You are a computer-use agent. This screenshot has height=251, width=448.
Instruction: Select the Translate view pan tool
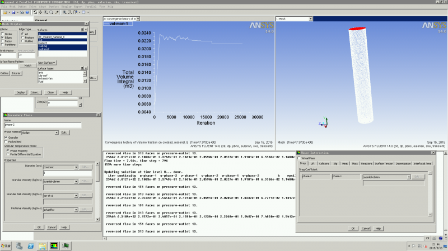pos(41,12)
